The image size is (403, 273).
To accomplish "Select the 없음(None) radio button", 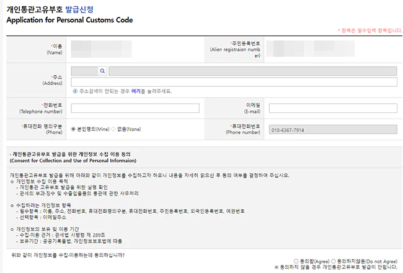I will tap(113, 129).
